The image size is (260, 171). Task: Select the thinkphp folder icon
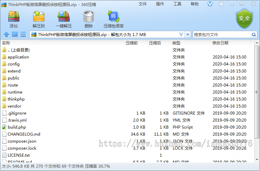pos(4,99)
